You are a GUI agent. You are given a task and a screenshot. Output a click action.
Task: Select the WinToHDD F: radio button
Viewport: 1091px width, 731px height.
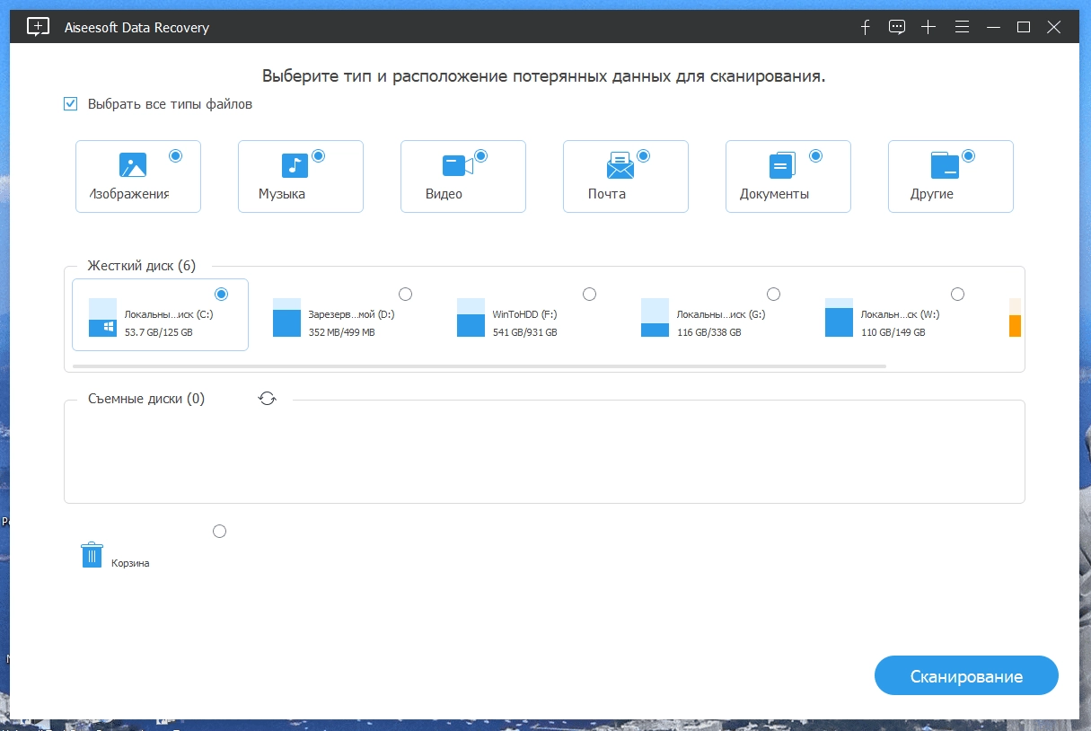click(589, 294)
